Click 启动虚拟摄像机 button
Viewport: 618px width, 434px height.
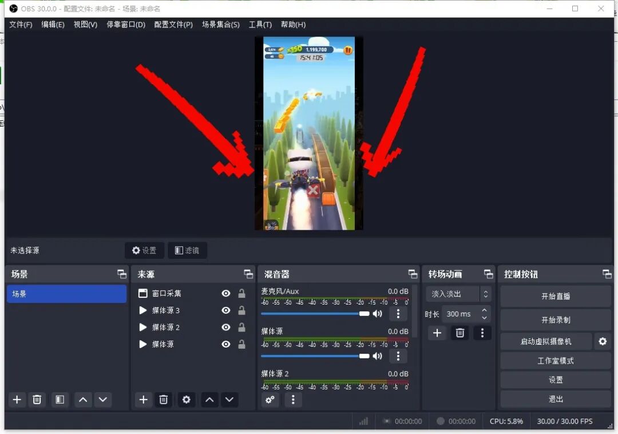click(x=546, y=341)
